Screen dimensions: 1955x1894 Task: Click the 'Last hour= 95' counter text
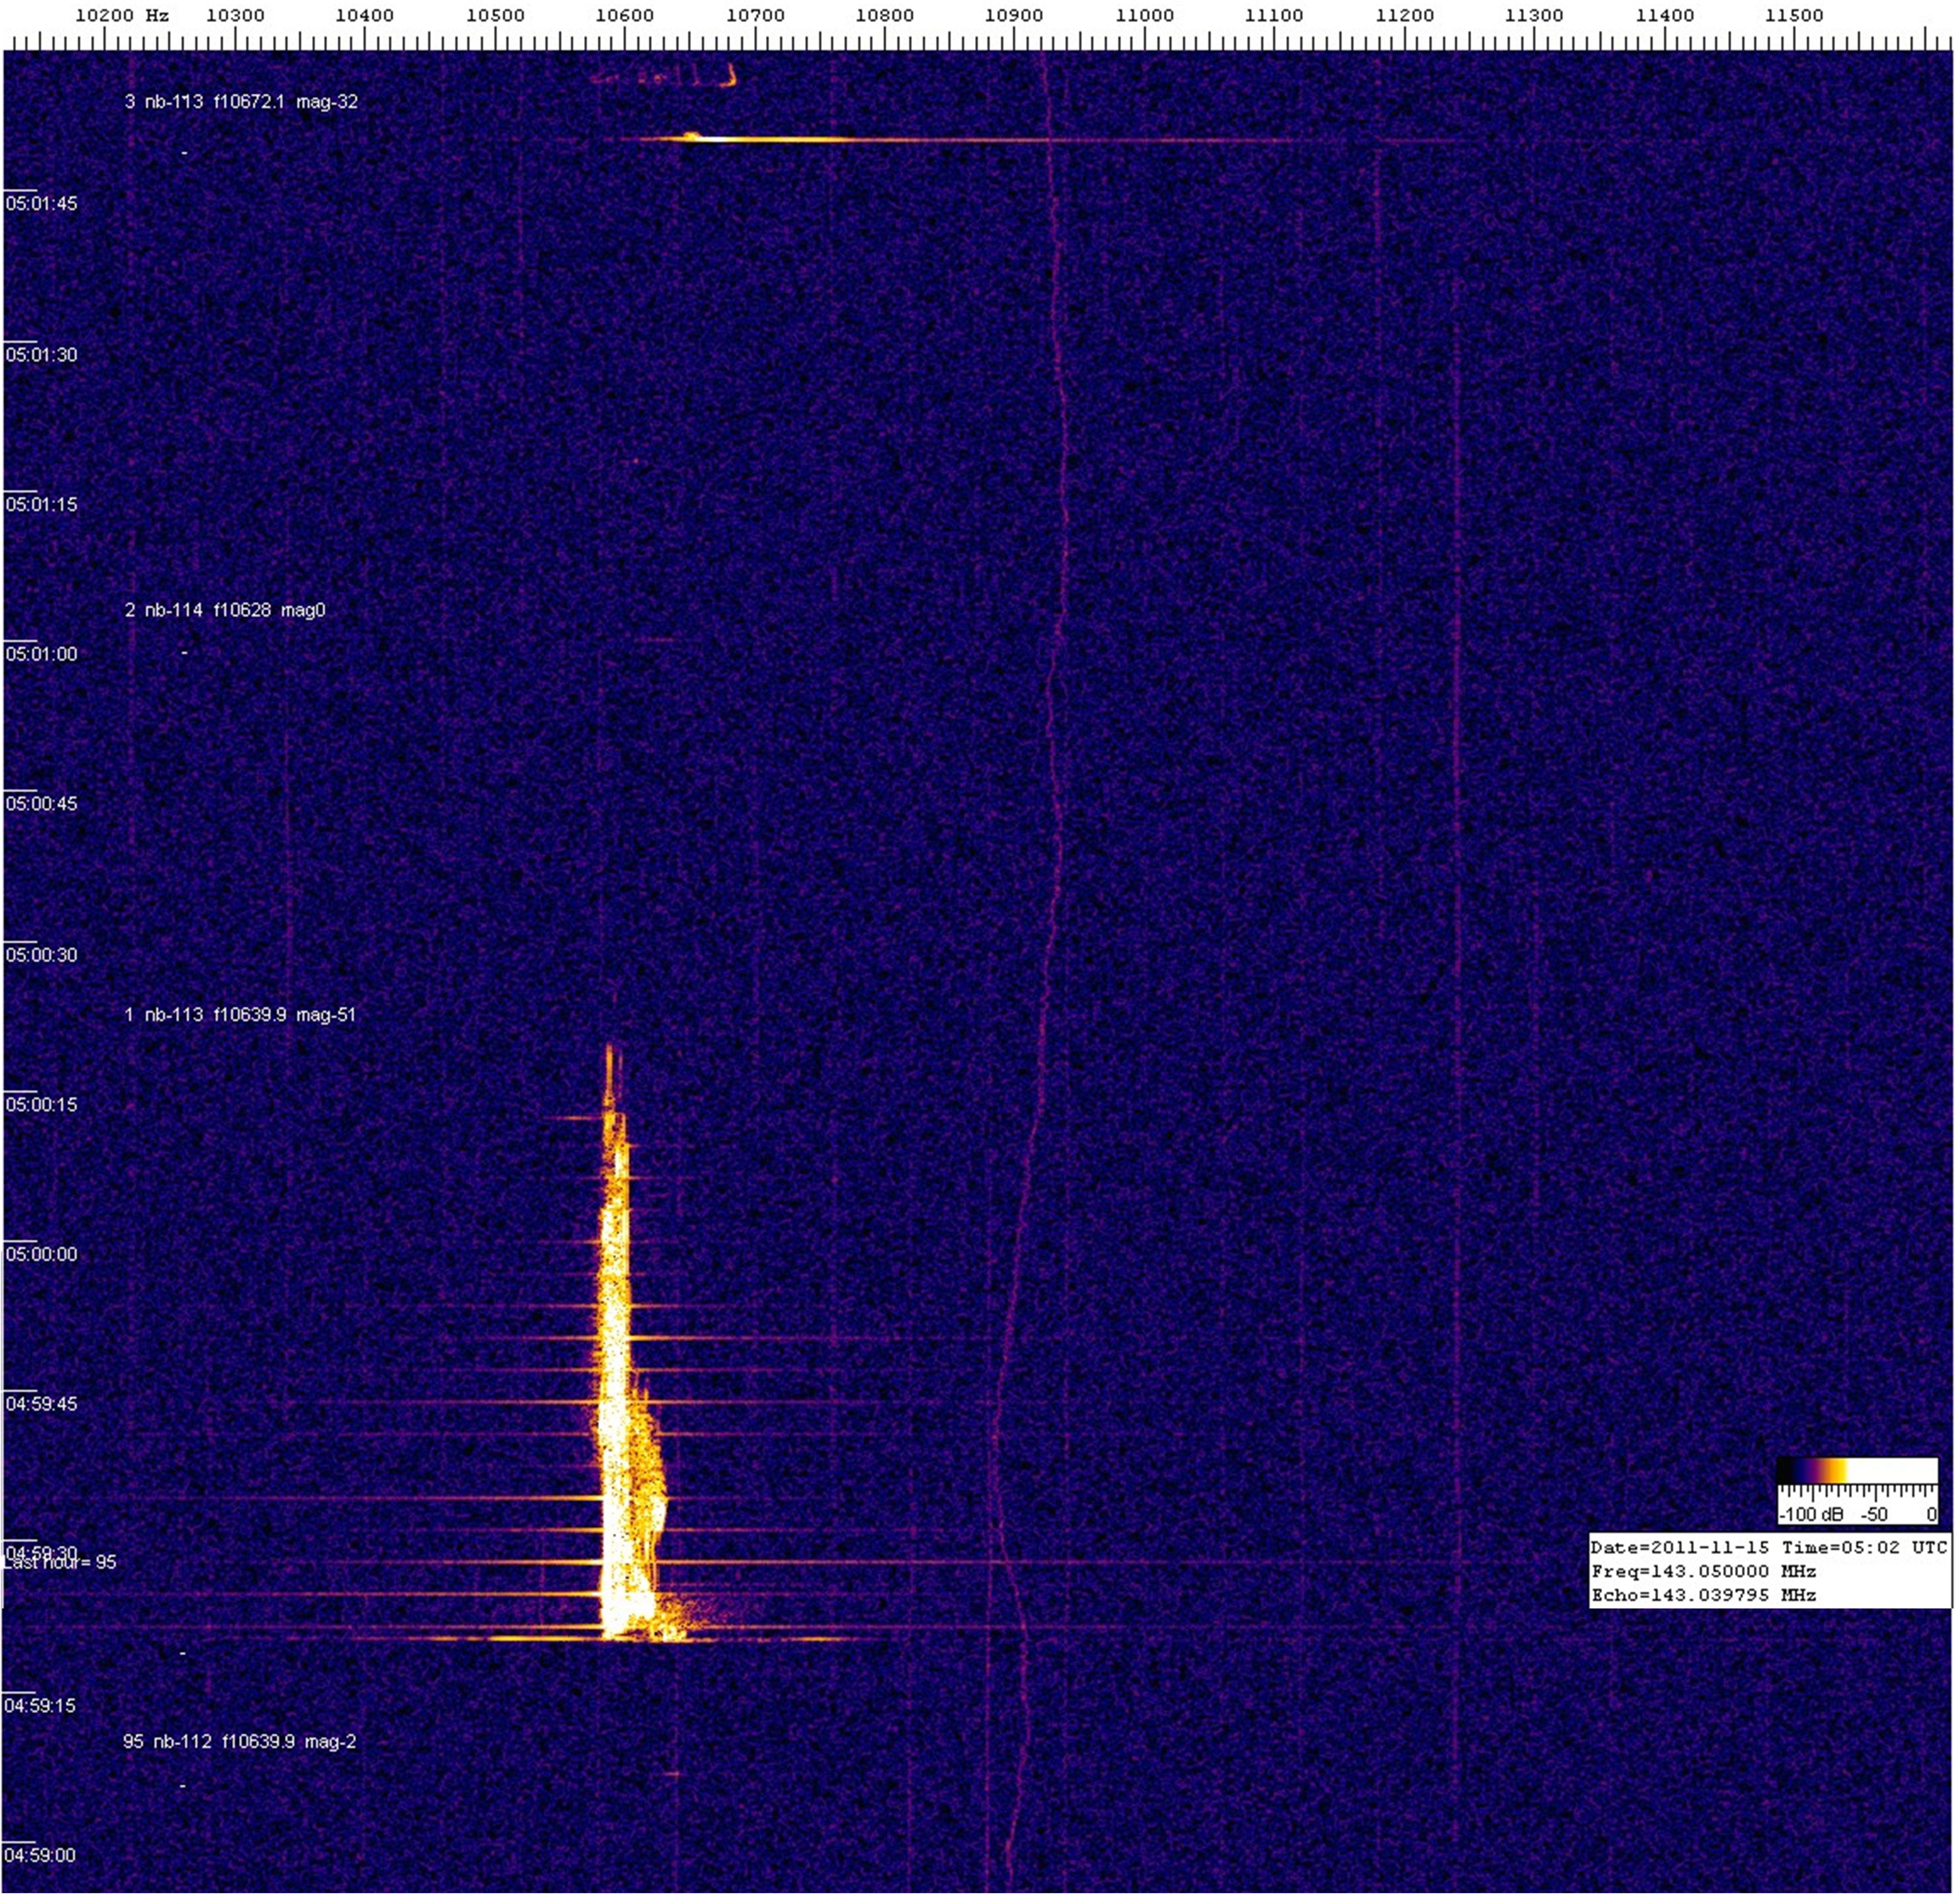60,1563
